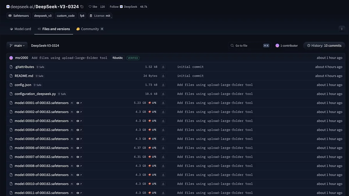
Task: Switch to the Model card tab
Action: tap(20, 29)
